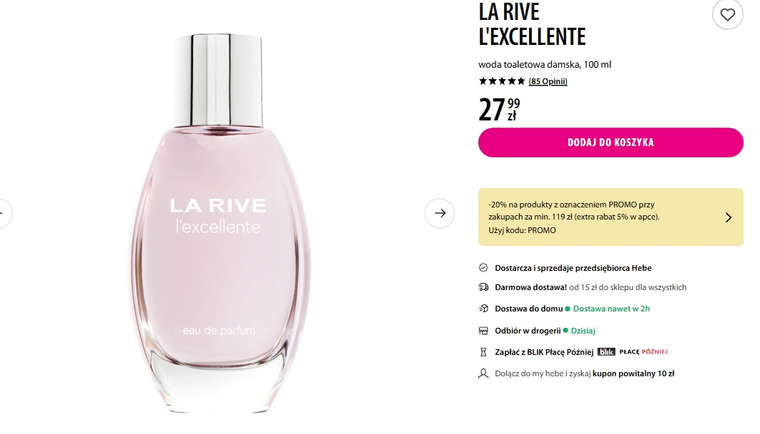
Task: Show previous product image with left arrow
Action: pyautogui.click(x=3, y=213)
